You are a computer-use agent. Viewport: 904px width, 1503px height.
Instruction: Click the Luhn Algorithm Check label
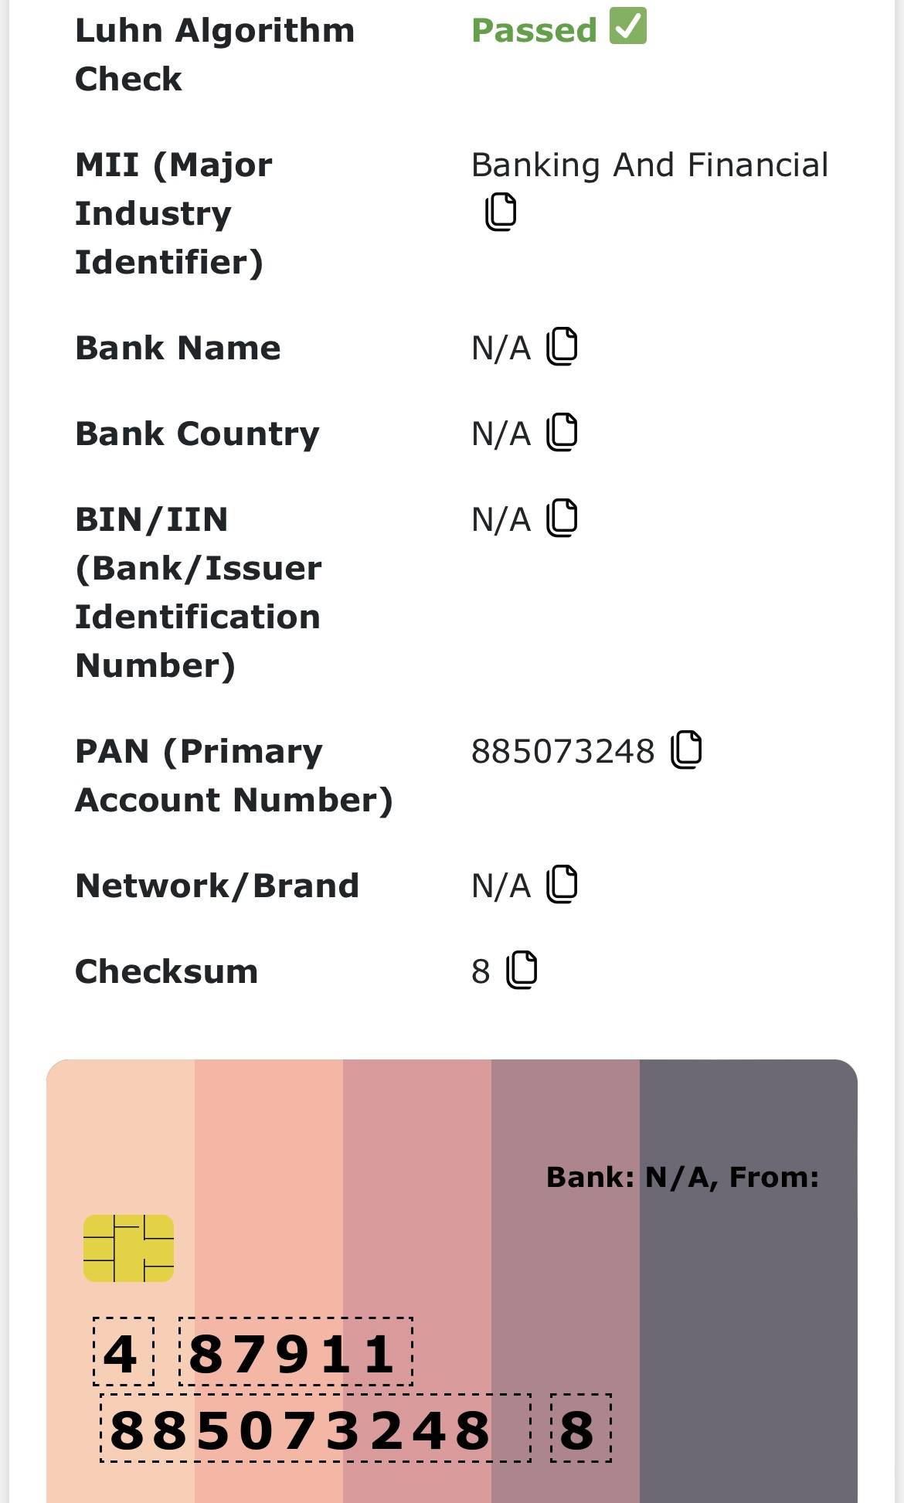214,55
